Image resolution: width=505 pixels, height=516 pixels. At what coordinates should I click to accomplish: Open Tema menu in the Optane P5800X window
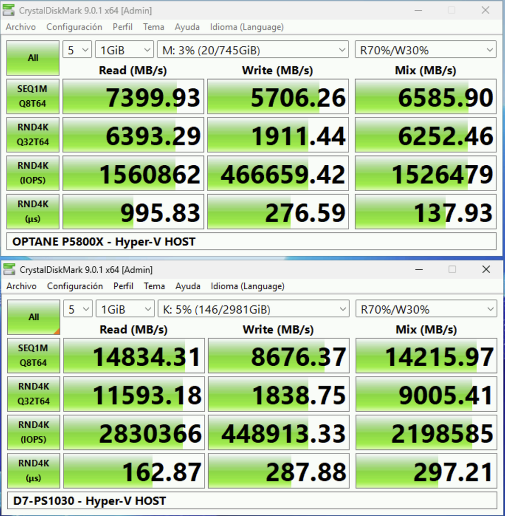point(153,27)
